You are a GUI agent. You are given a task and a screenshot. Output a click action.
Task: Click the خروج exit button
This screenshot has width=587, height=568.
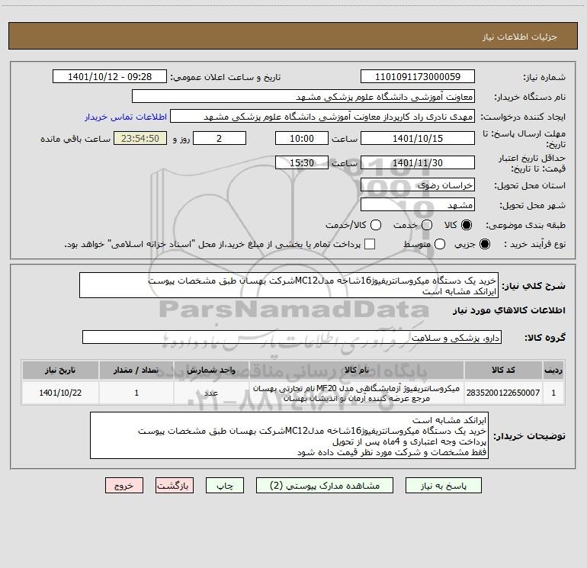coord(124,485)
